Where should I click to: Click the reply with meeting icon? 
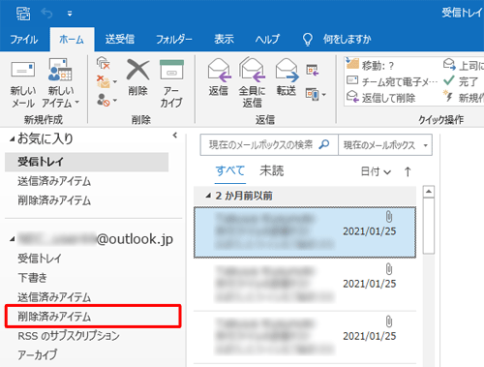[313, 70]
